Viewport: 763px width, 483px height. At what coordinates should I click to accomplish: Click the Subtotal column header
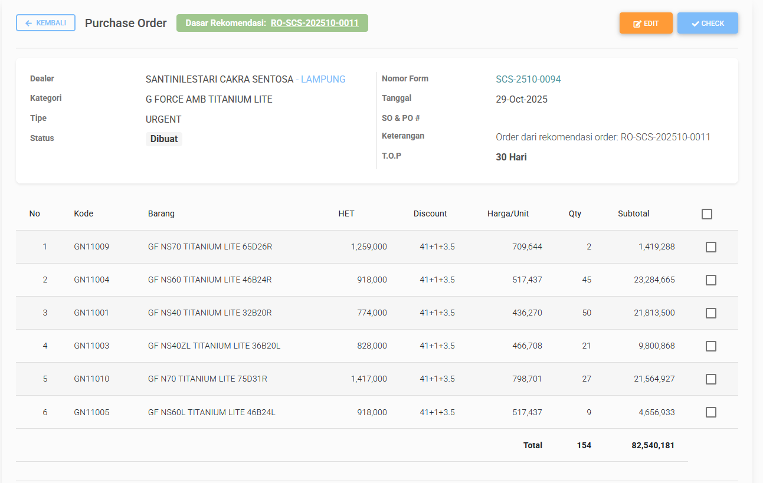click(x=633, y=213)
